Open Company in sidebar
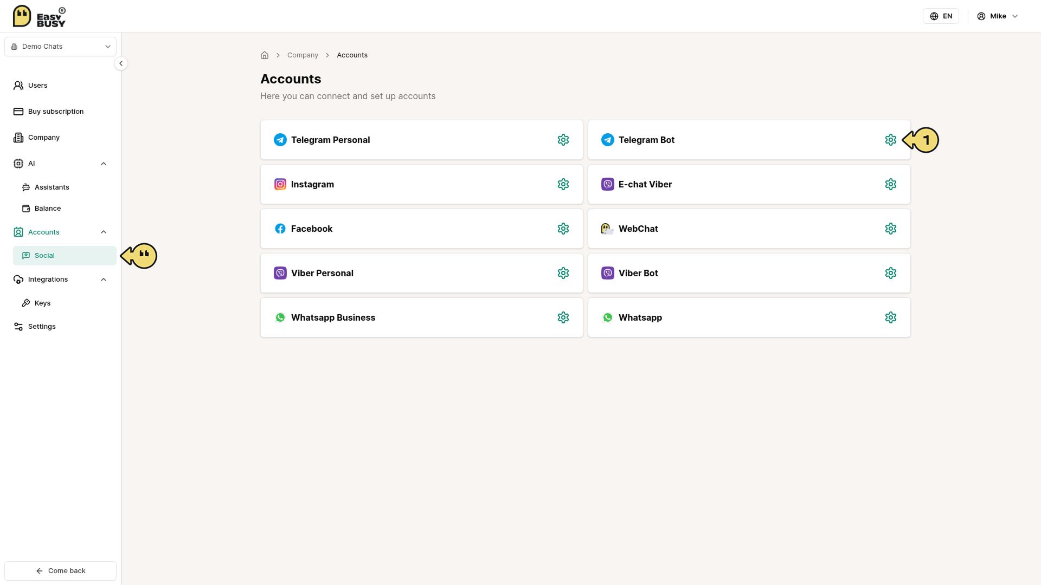Image resolution: width=1041 pixels, height=585 pixels. 61,138
